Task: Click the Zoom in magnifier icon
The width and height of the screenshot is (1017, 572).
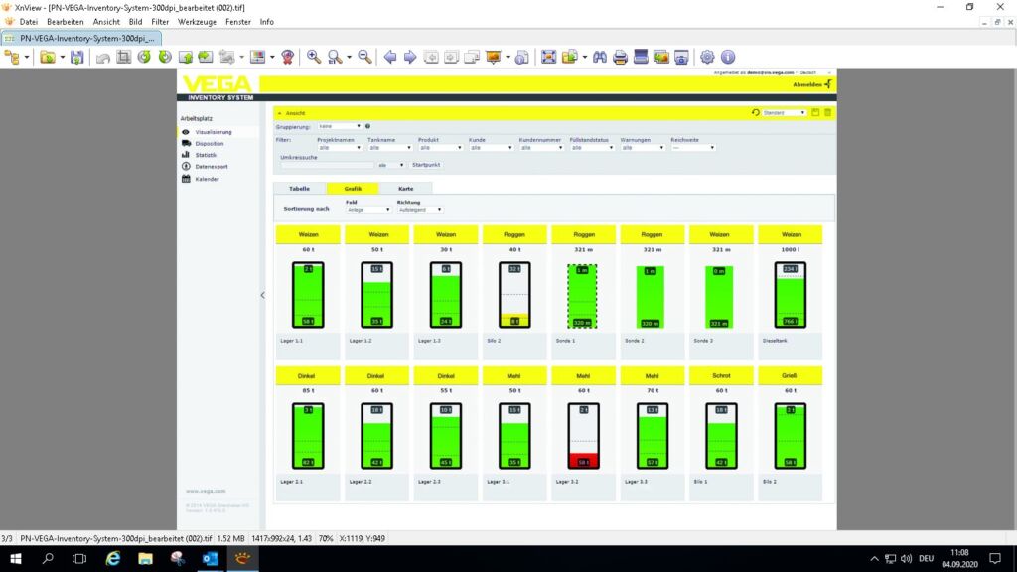Action: pos(314,58)
